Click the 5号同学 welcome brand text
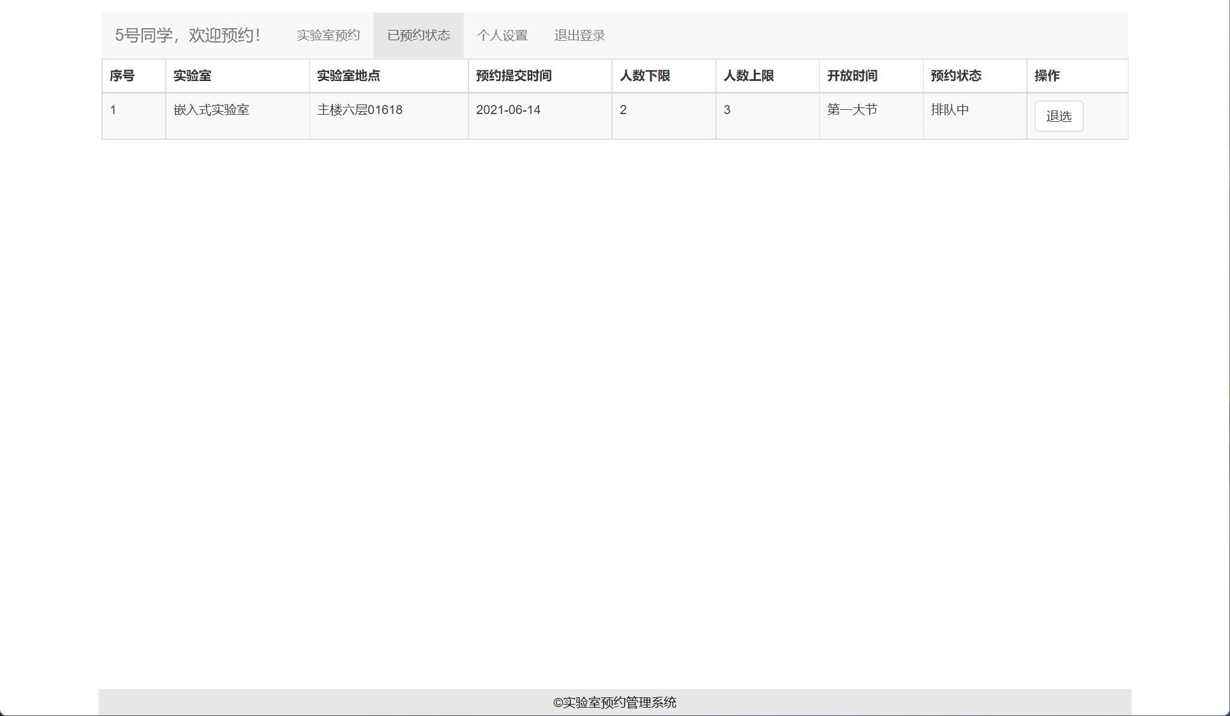Image resolution: width=1230 pixels, height=716 pixels. coord(187,35)
